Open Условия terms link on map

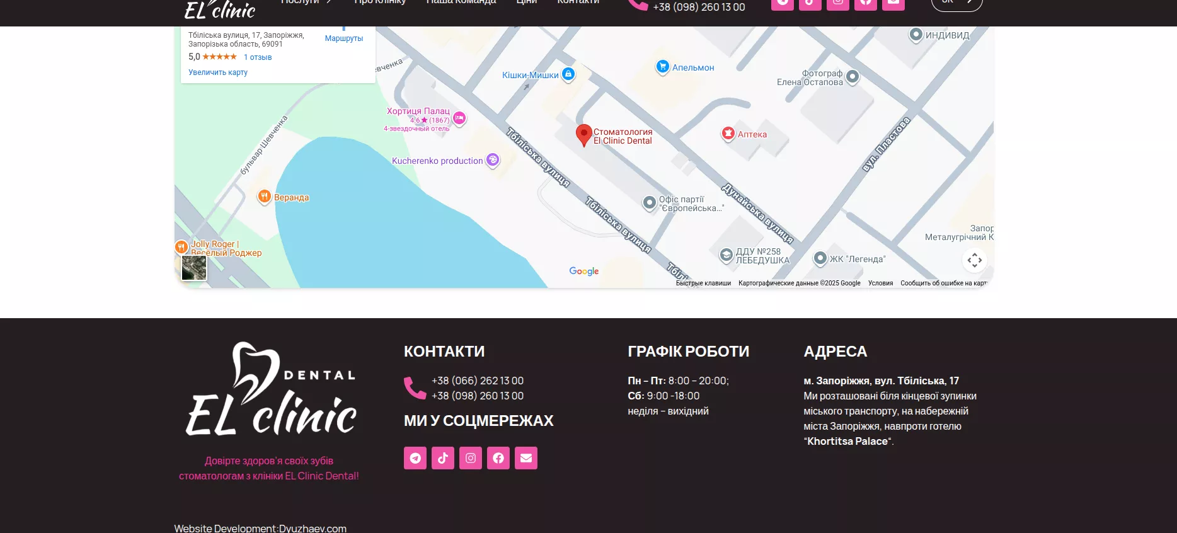click(x=880, y=284)
